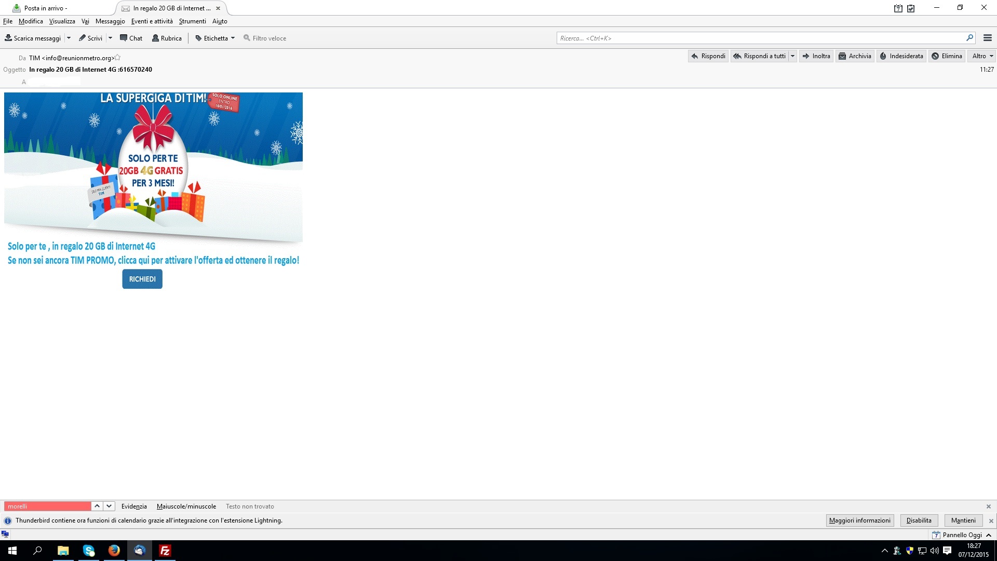Open the Eventi e attività menu
Viewport: 997px width, 561px height.
(152, 21)
